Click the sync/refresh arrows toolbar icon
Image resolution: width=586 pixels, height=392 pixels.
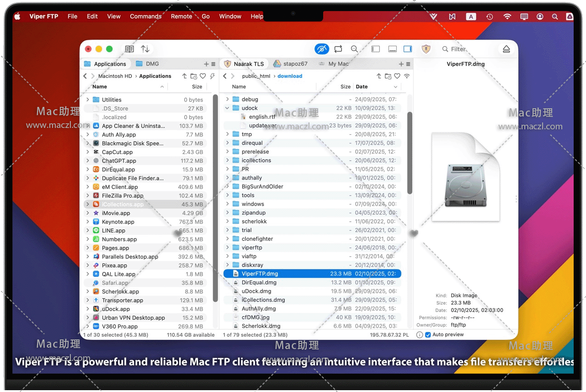[x=338, y=49]
